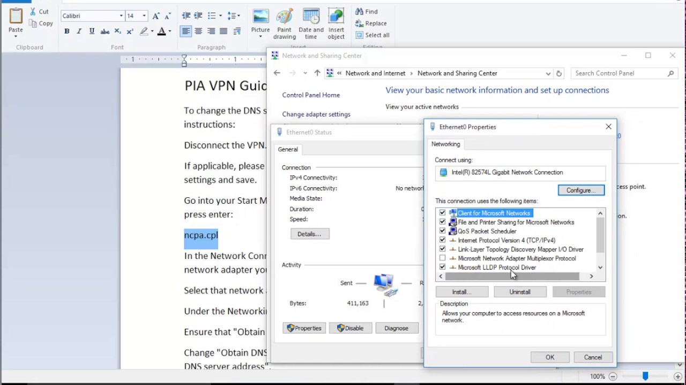This screenshot has width=686, height=385.
Task: Go back in Network and Sharing Center
Action: 277,73
